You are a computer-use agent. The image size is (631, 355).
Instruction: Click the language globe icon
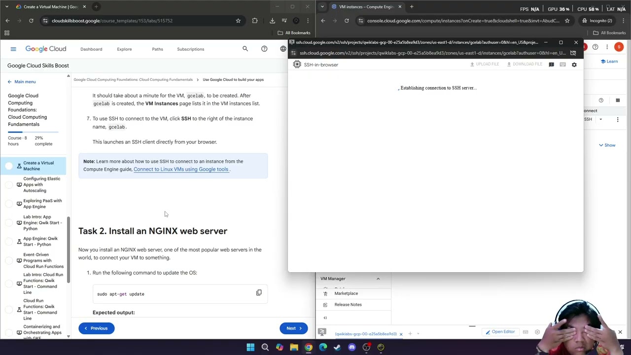point(283,49)
